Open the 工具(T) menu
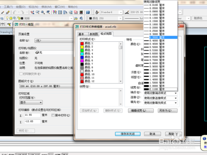The width and height of the screenshot is (207, 155). click(x=8, y=7)
